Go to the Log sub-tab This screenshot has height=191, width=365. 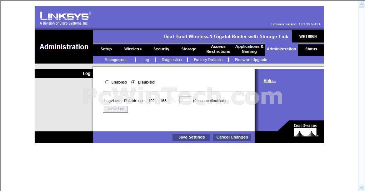146,60
